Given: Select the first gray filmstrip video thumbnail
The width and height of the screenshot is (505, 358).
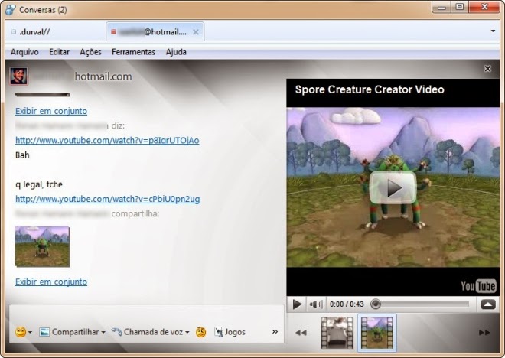Looking at the screenshot, I should tap(337, 333).
